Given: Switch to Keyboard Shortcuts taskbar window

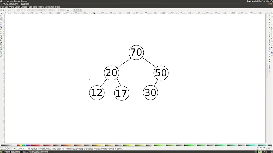Looking at the screenshot, I should (38, 152).
